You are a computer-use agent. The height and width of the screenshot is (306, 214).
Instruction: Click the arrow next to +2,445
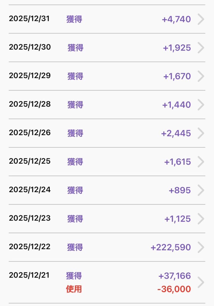201,133
